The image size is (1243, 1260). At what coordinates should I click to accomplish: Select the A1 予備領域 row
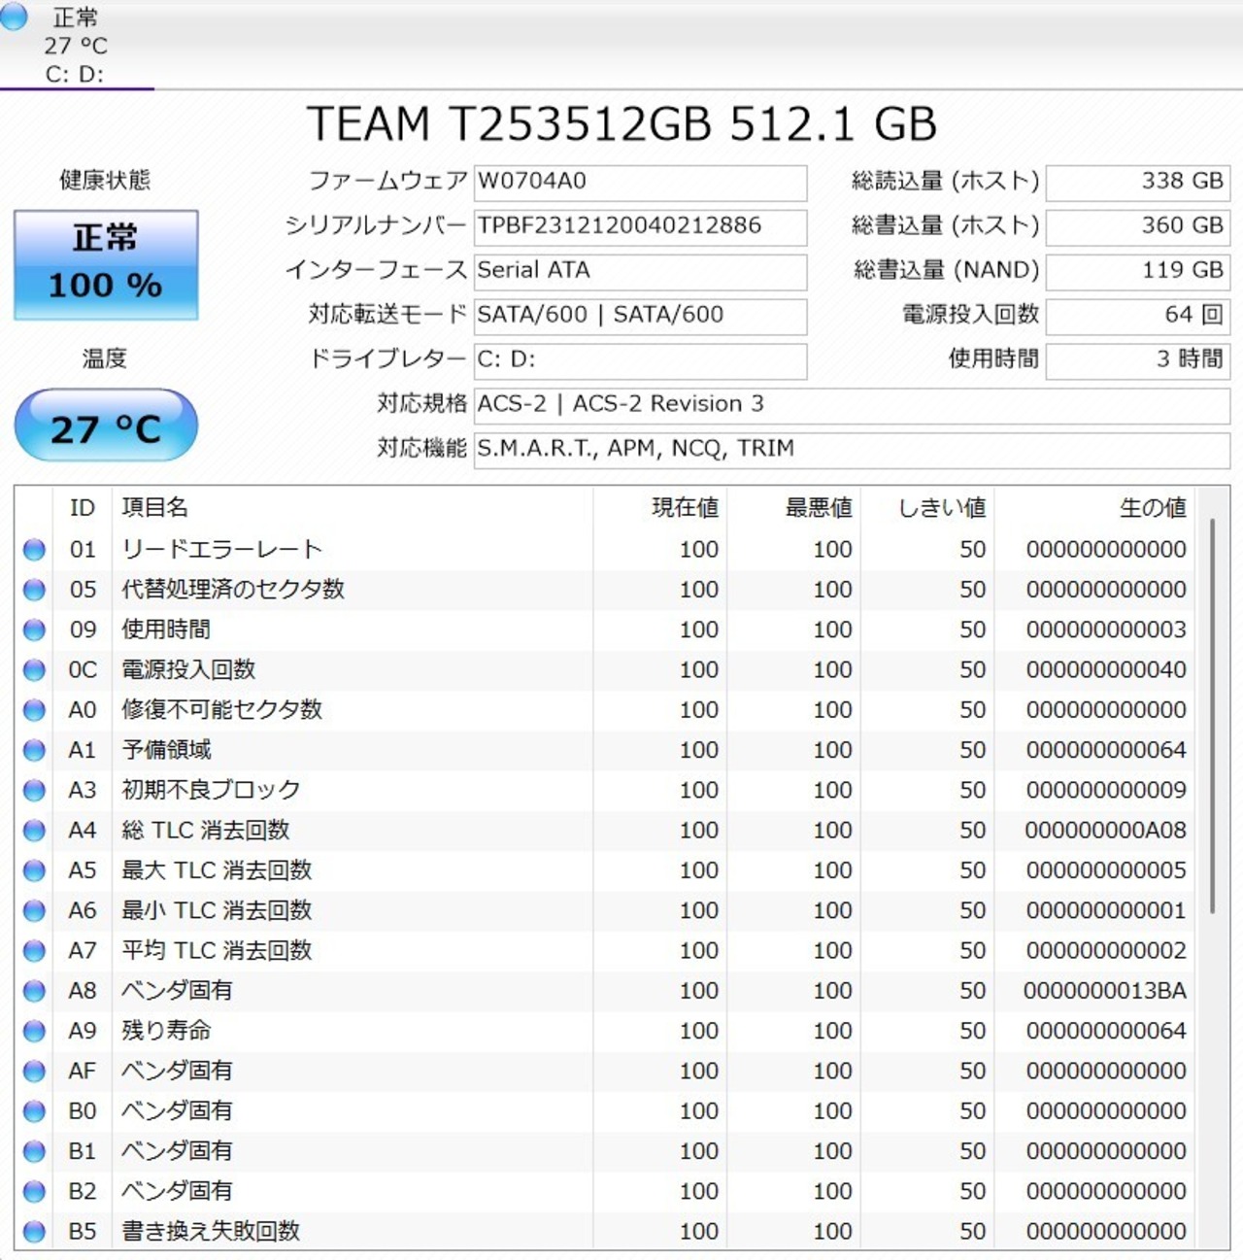[x=388, y=750]
